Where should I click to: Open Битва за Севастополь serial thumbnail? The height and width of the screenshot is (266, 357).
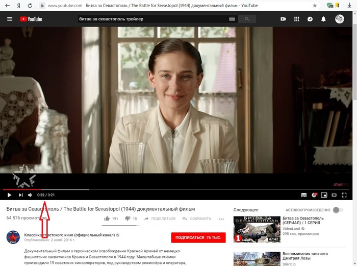pyautogui.click(x=256, y=229)
